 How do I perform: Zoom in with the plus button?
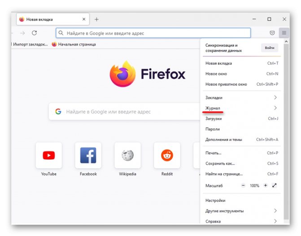266,185
